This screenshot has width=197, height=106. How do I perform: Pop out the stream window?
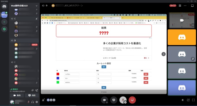188,100
